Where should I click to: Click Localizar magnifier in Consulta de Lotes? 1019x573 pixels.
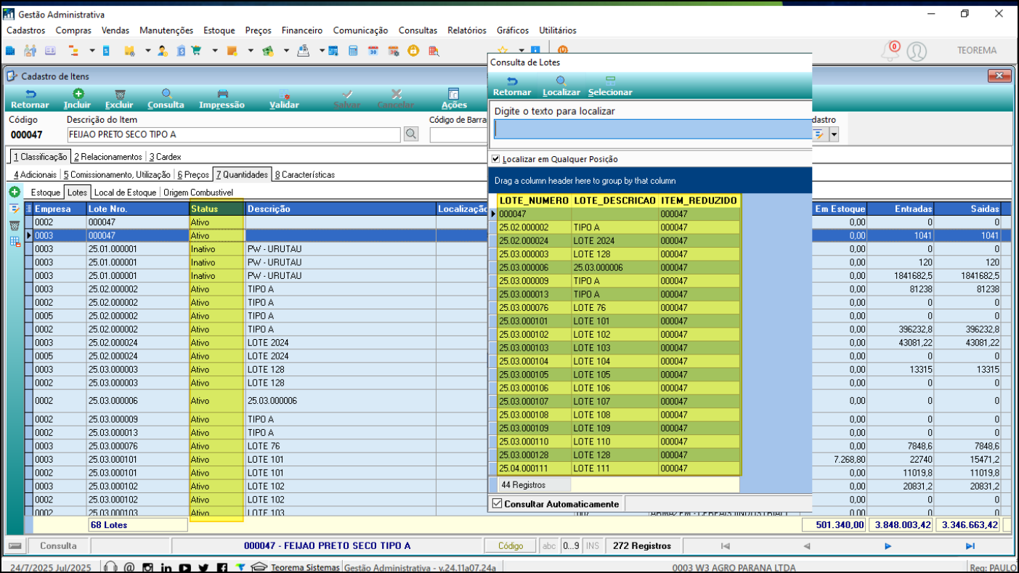561,81
